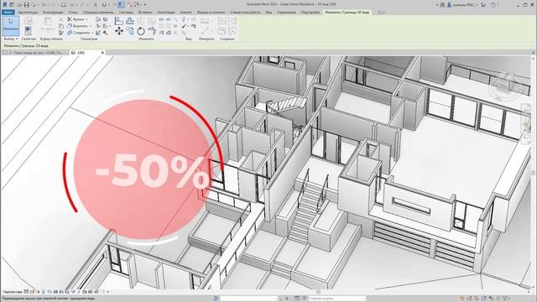The width and height of the screenshot is (537, 302).
Task: Switch to the Аннотации ribbon tab
Action: [166, 13]
